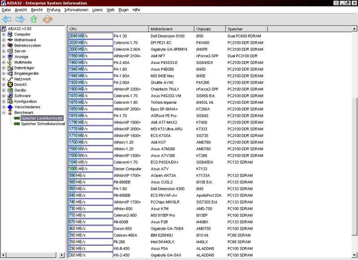Viewport: 358px width, 260px height.
Task: Click the Gigabyte GA-8PEMT4 entry
Action: 169,49
